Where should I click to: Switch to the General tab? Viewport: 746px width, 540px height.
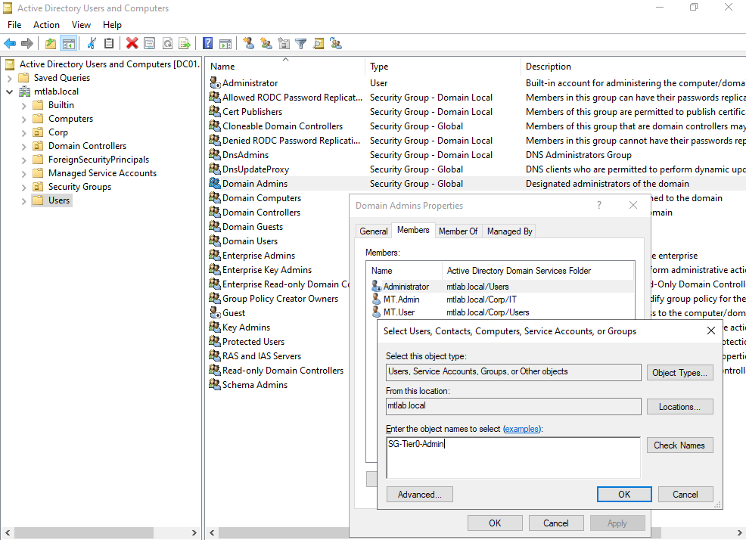coord(374,231)
